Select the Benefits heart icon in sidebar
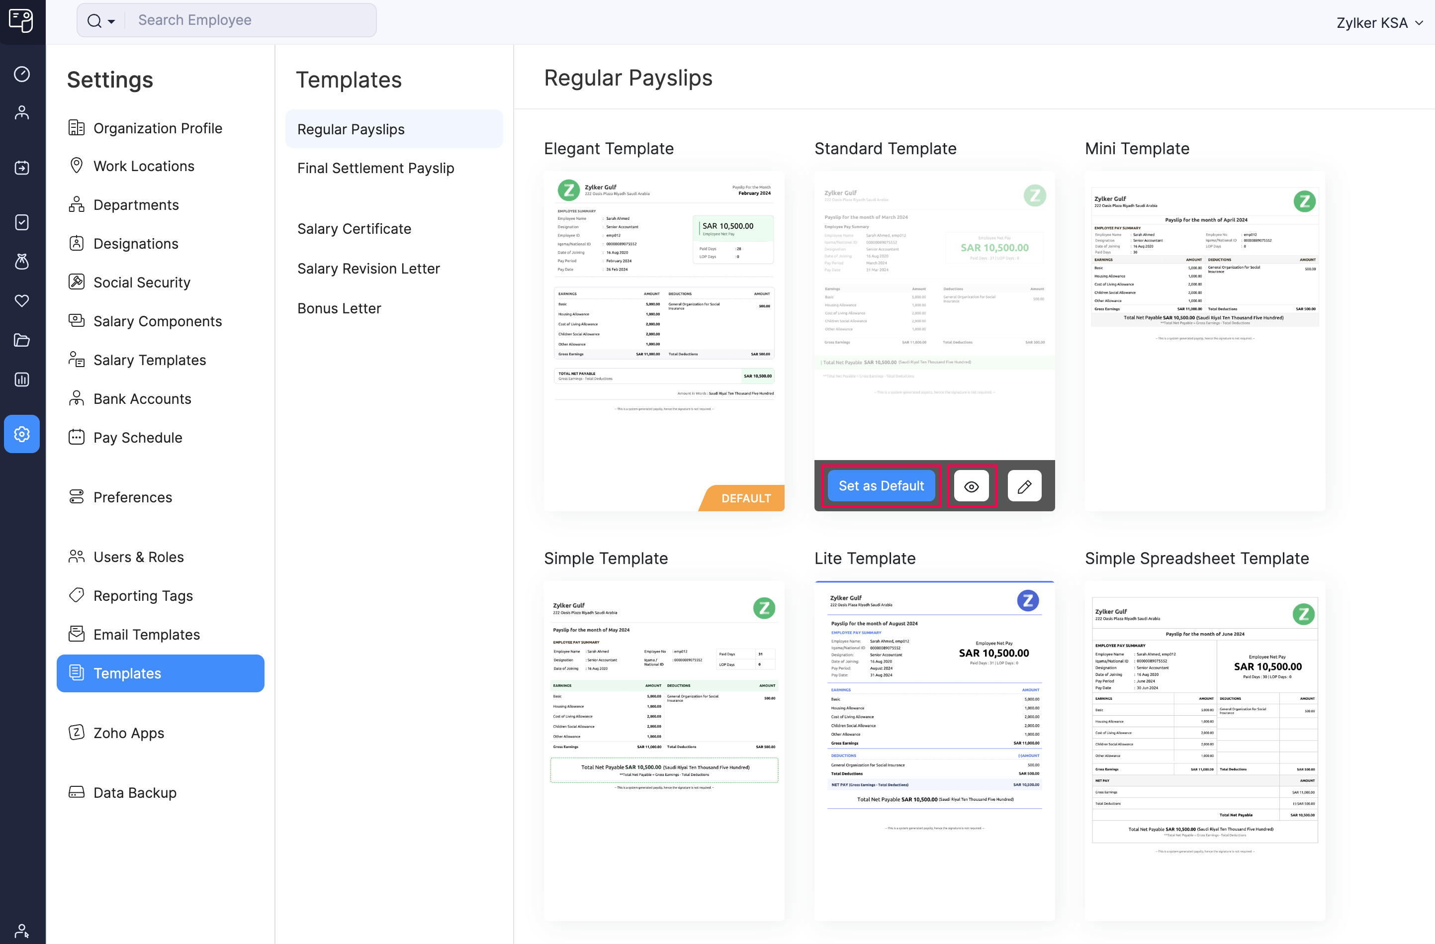1435x944 pixels. [x=22, y=301]
